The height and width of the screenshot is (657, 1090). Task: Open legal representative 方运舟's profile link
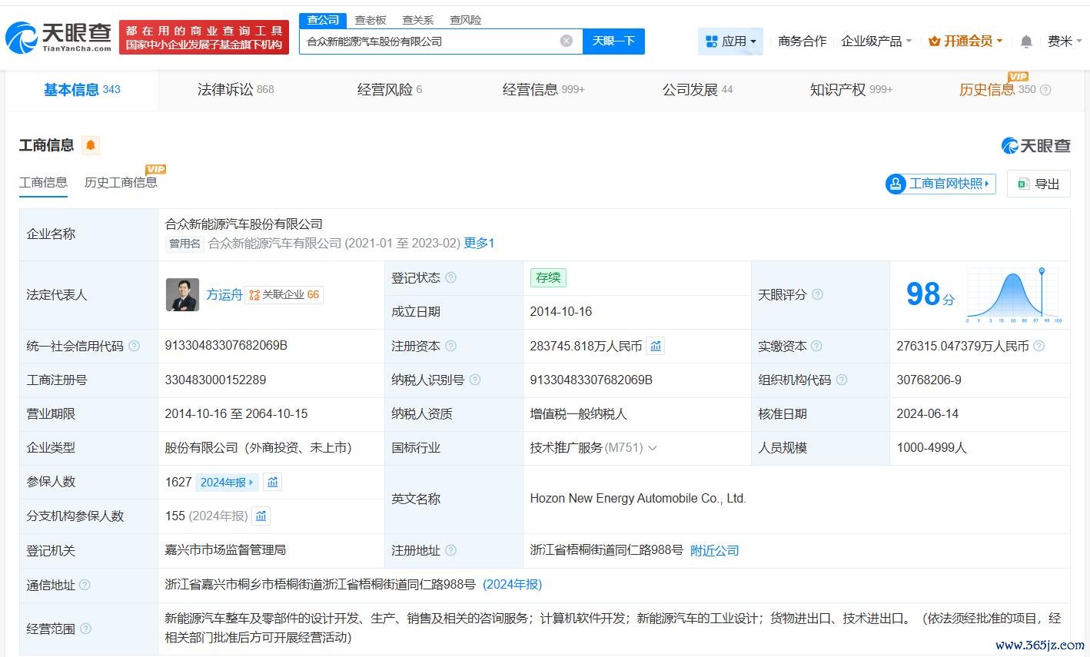tap(224, 294)
